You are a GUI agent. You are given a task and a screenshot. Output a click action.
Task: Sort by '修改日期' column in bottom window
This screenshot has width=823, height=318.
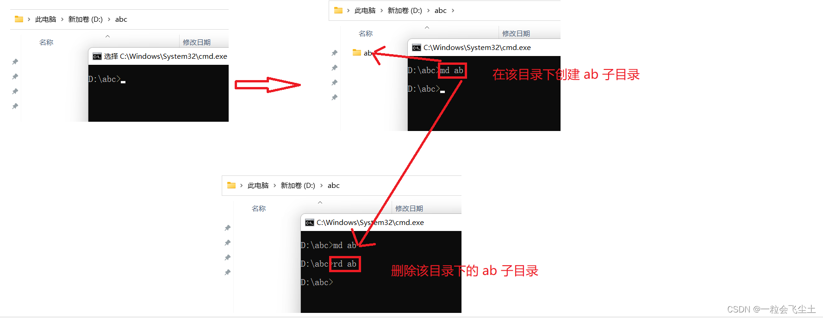coord(409,208)
